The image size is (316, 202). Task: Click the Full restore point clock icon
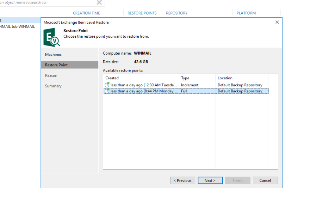click(107, 91)
